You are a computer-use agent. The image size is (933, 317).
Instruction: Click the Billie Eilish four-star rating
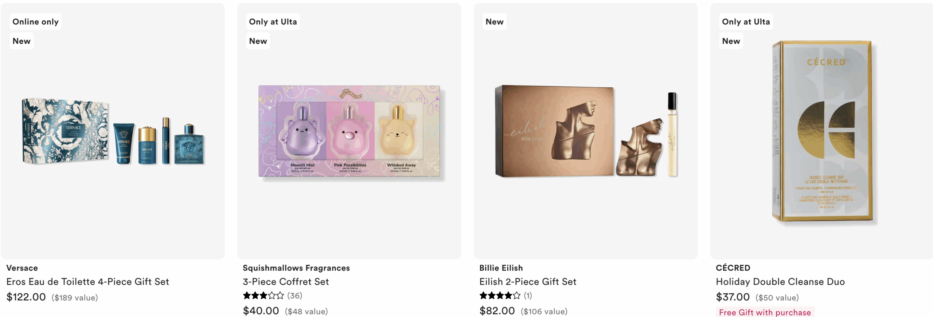click(x=505, y=296)
